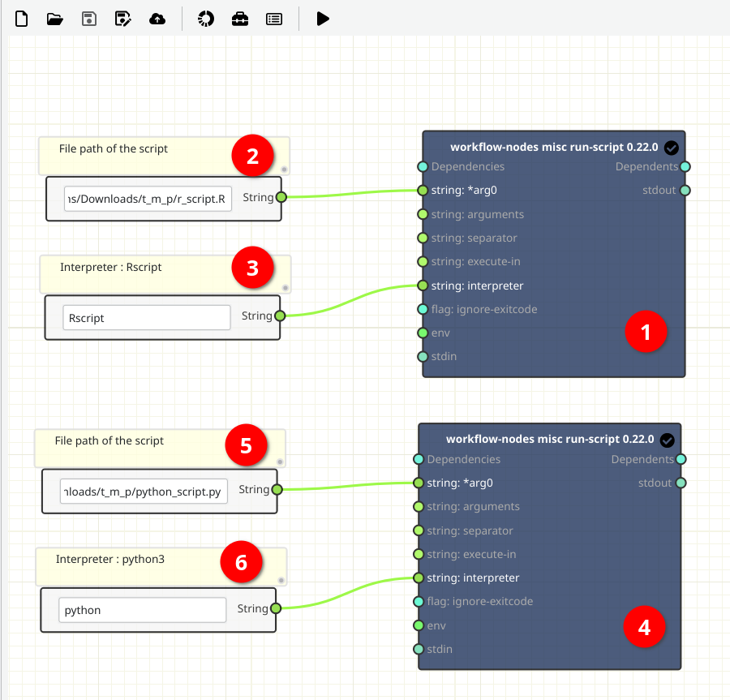Screen dimensions: 730x700
Task: Open the toolbox icon in the toolbar
Action: pos(240,19)
